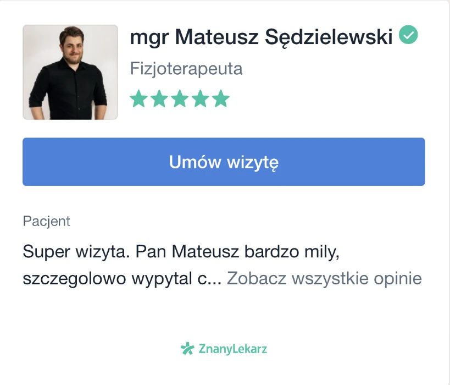
Task: Click the Pacjent reviewer label
Action: (47, 221)
